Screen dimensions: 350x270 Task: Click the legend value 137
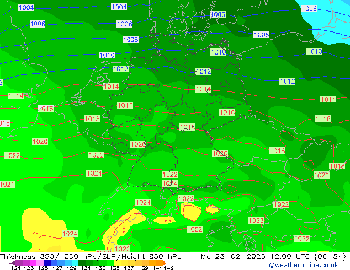pos(129,268)
